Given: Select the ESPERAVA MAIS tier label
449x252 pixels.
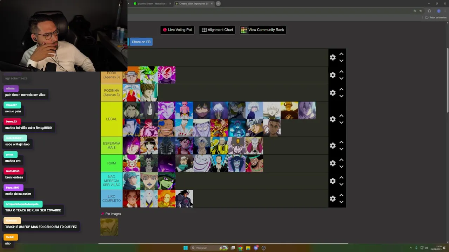Looking at the screenshot, I should (112, 146).
